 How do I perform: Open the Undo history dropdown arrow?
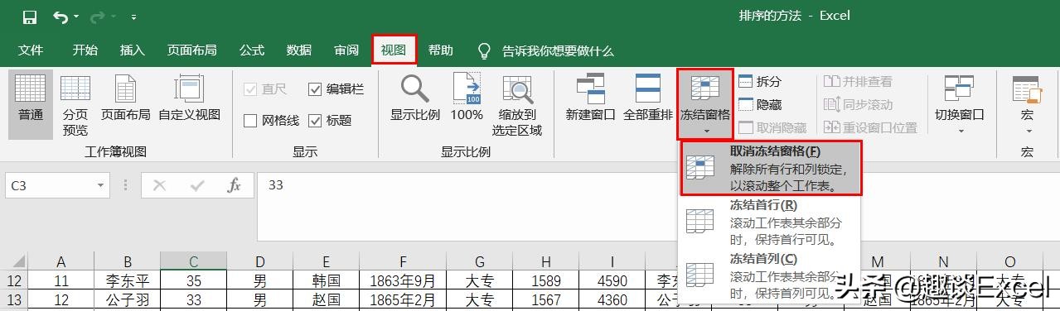click(77, 17)
